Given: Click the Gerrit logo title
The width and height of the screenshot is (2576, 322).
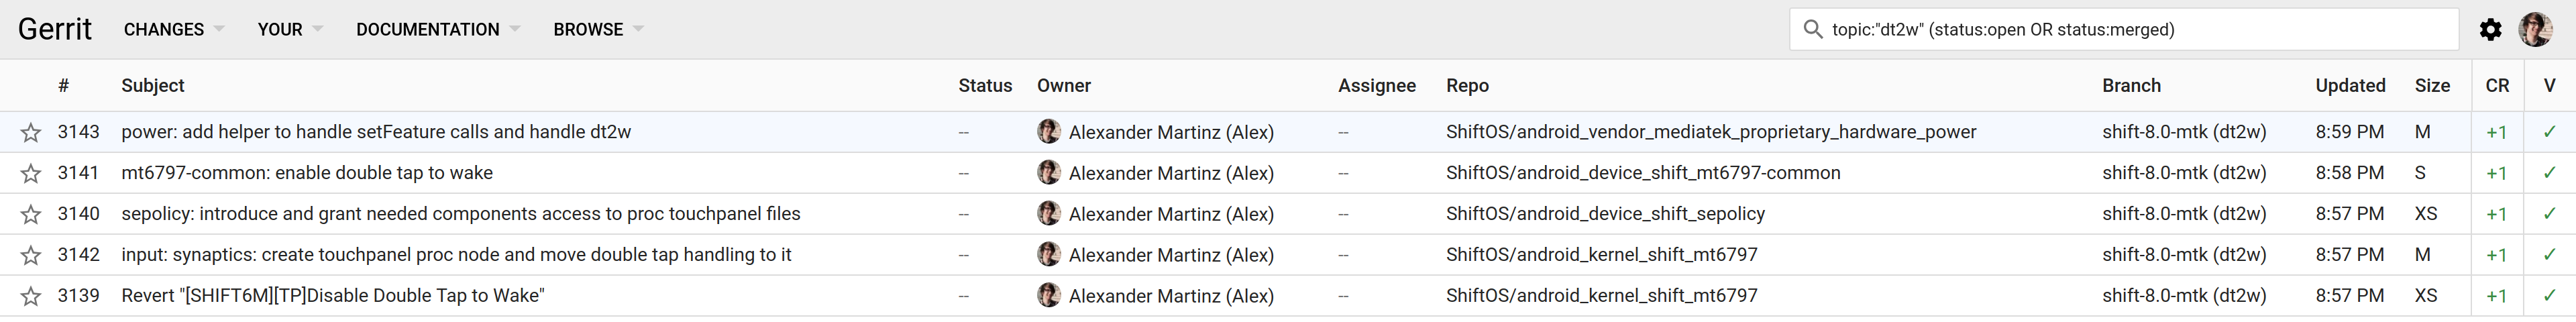Looking at the screenshot, I should coord(55,30).
